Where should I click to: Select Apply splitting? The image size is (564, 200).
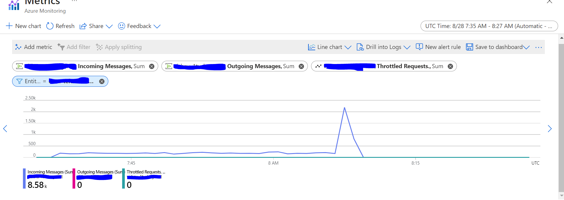[x=119, y=47]
